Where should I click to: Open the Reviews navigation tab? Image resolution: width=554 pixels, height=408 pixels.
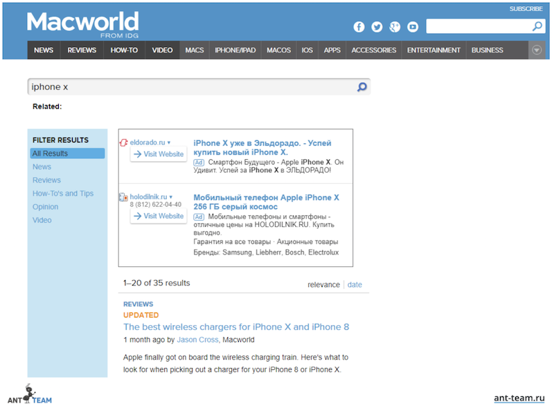[82, 50]
